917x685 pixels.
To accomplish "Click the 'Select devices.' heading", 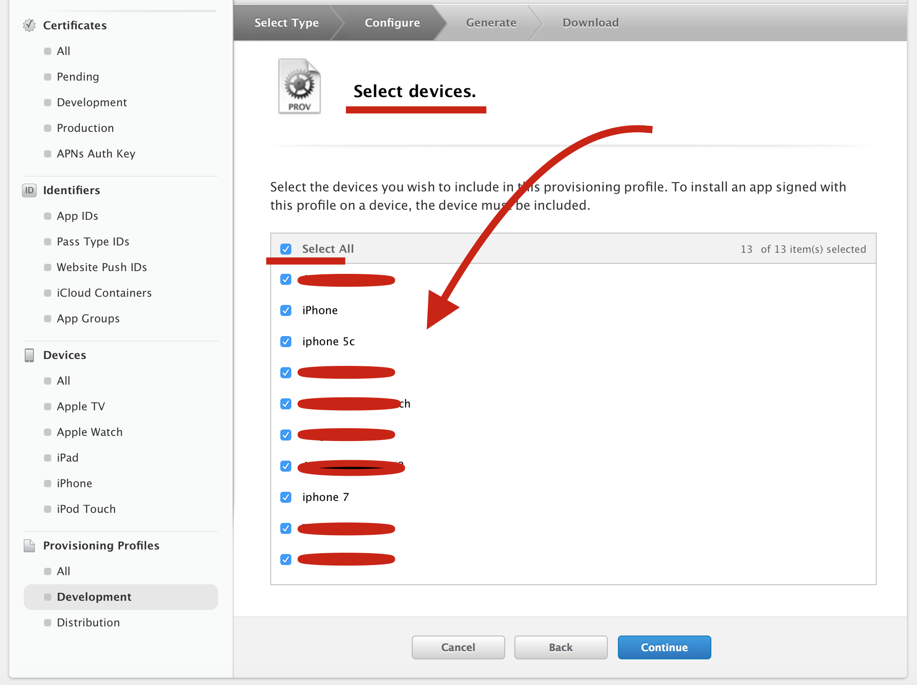I will coord(415,91).
